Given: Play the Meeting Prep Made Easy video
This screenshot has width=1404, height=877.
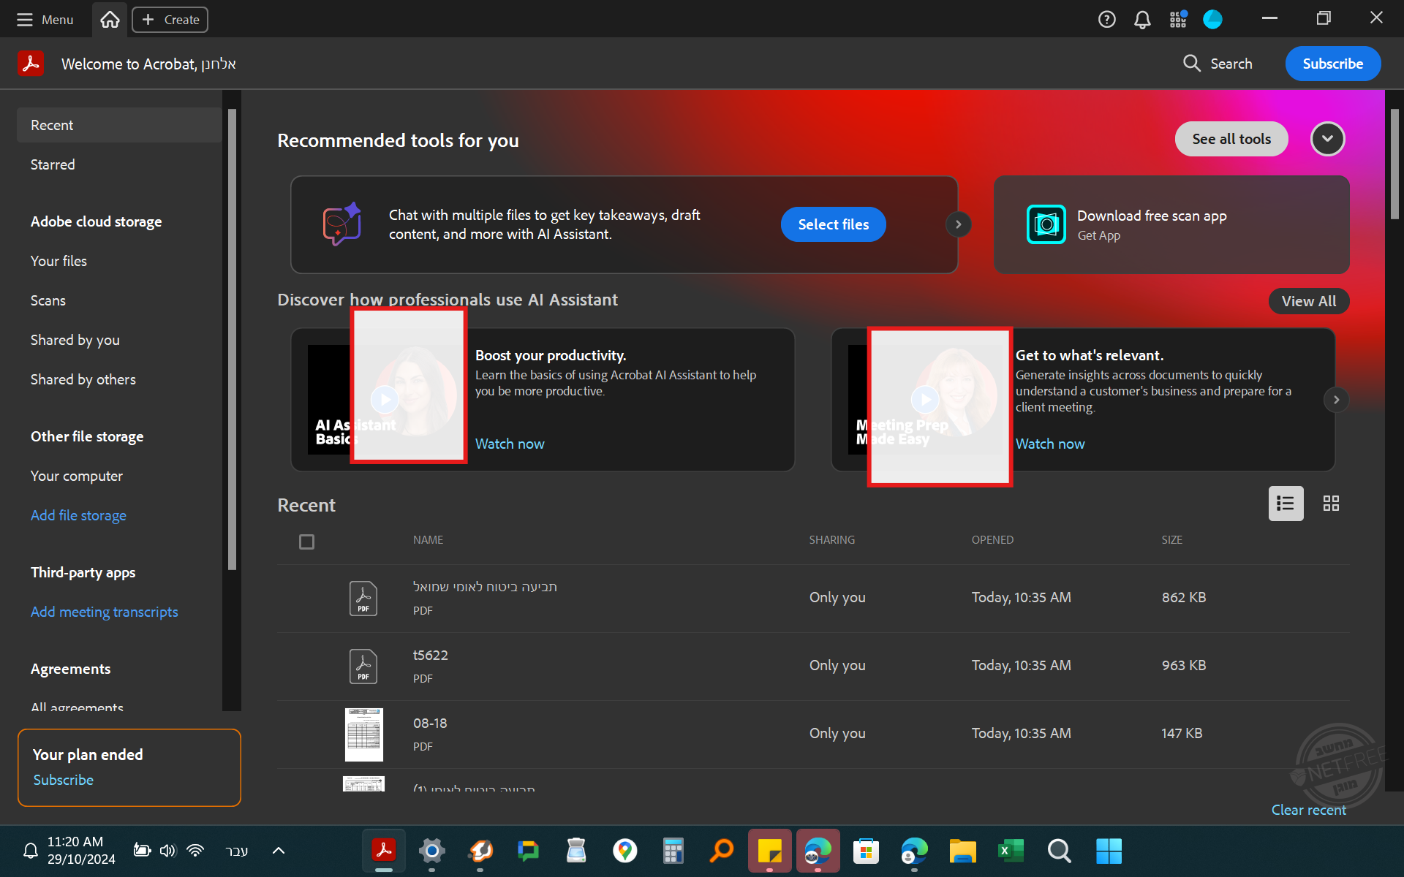Looking at the screenshot, I should [925, 399].
